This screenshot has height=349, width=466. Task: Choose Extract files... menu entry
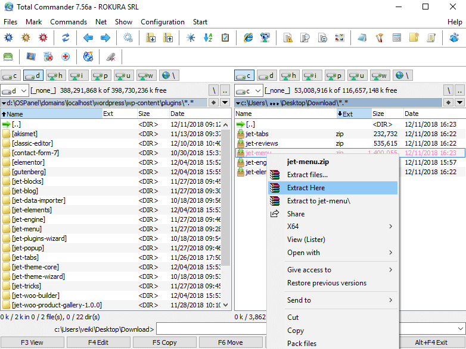coord(333,175)
